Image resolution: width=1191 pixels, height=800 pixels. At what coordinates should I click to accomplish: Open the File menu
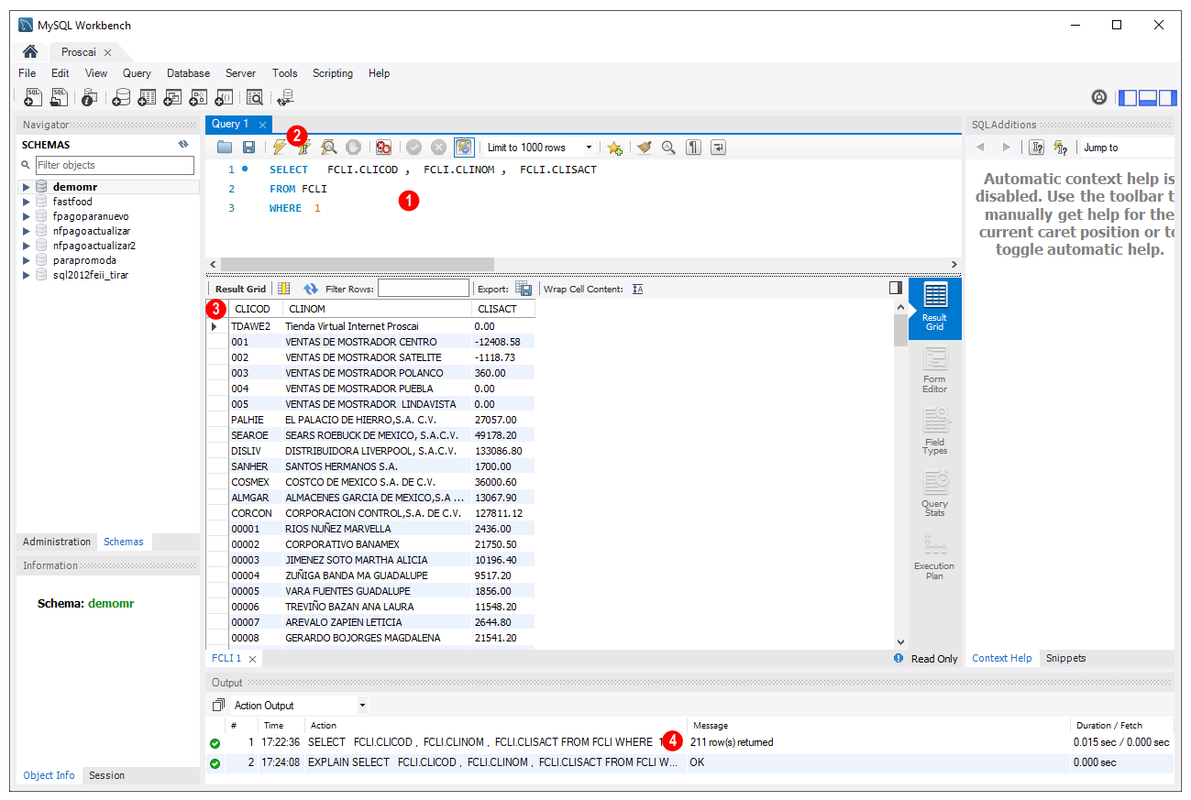pos(28,73)
